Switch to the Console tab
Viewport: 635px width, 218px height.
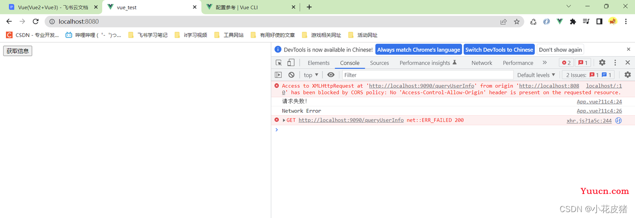pos(350,63)
